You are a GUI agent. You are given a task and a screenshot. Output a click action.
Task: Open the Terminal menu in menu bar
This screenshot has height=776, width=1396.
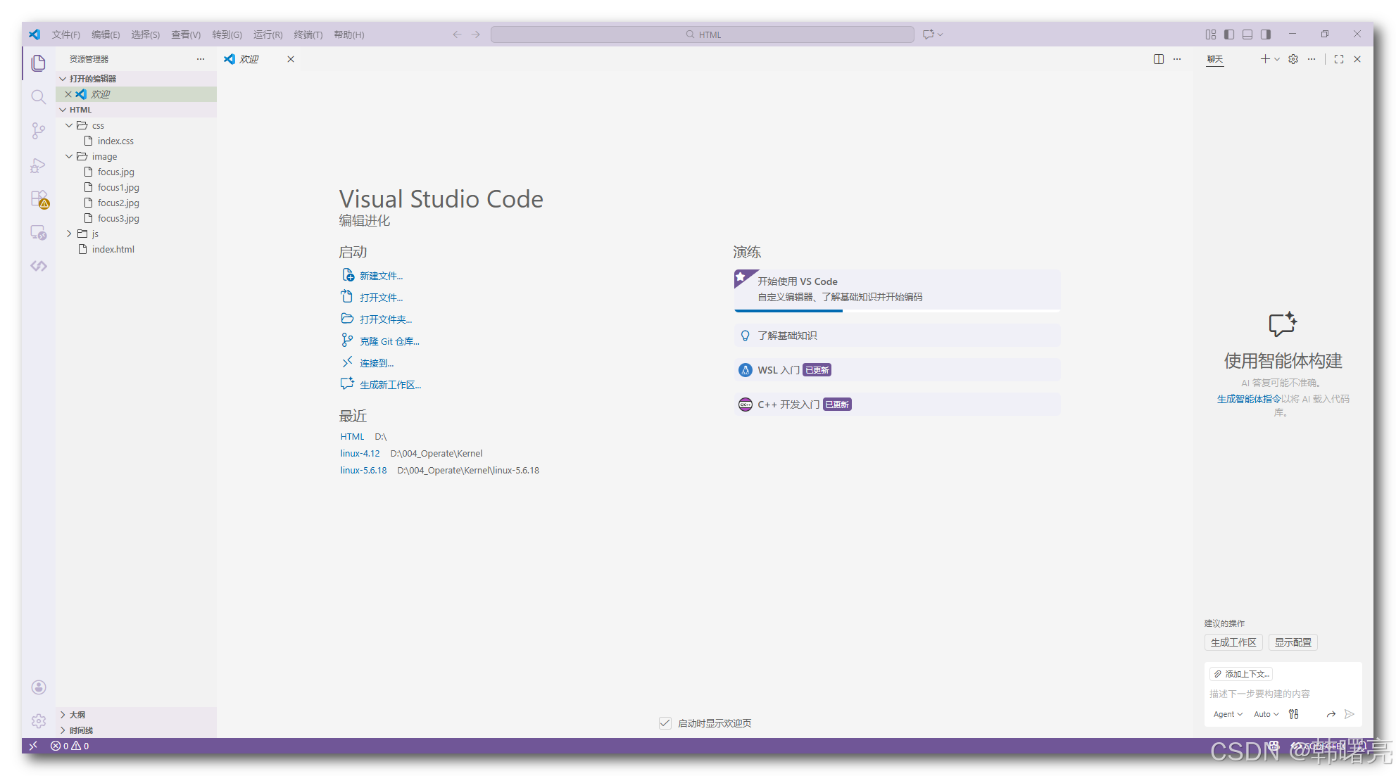tap(308, 34)
